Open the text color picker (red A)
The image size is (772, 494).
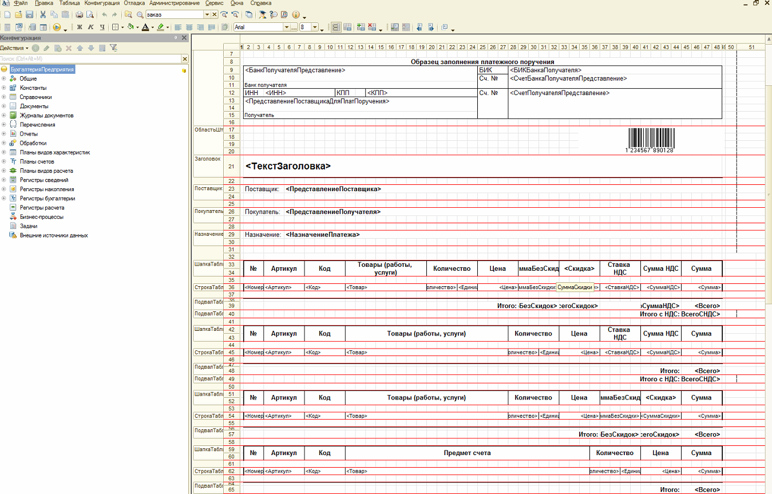click(145, 27)
